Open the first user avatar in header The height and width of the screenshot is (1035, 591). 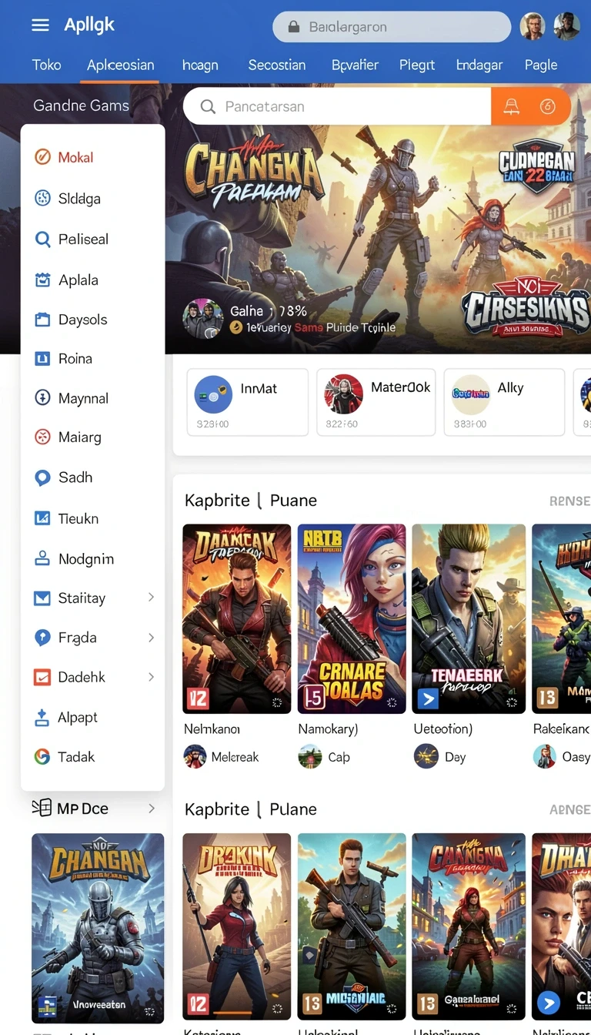(533, 26)
